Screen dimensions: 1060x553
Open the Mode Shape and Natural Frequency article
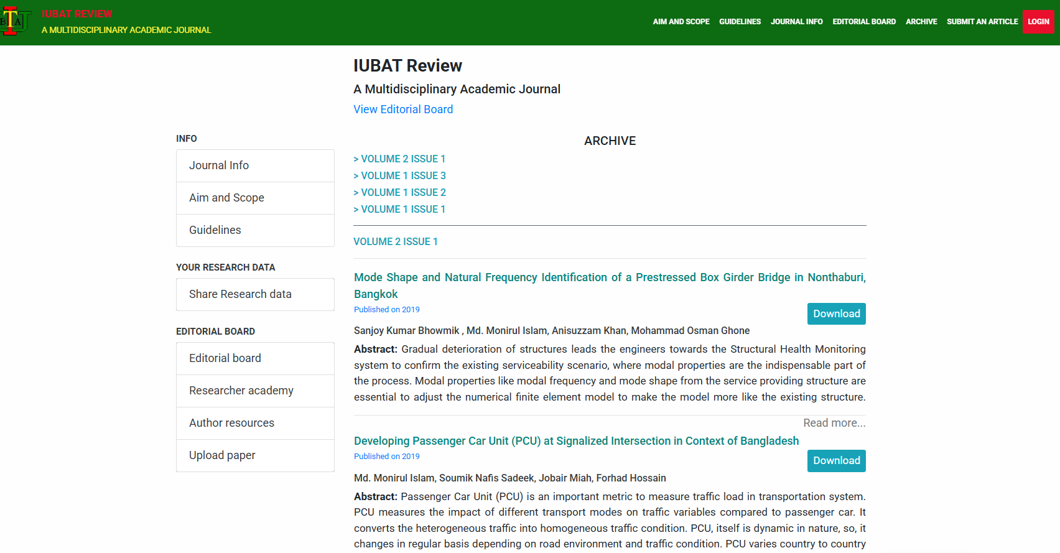pyautogui.click(x=610, y=286)
